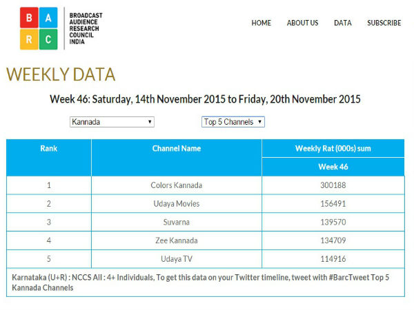Click the BARC logo

click(x=38, y=28)
